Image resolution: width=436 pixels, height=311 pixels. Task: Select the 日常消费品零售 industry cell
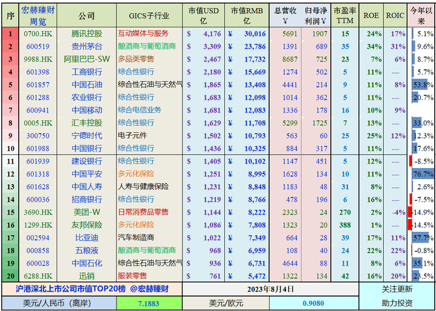(149, 212)
